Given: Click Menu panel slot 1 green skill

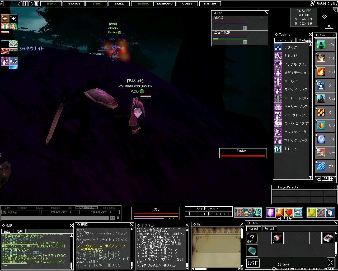Looking at the screenshot, I should (x=321, y=45).
